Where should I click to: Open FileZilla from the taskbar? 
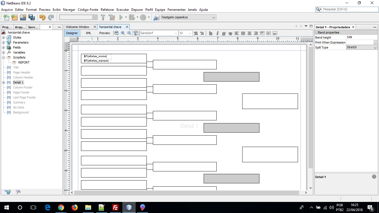click(x=115, y=207)
